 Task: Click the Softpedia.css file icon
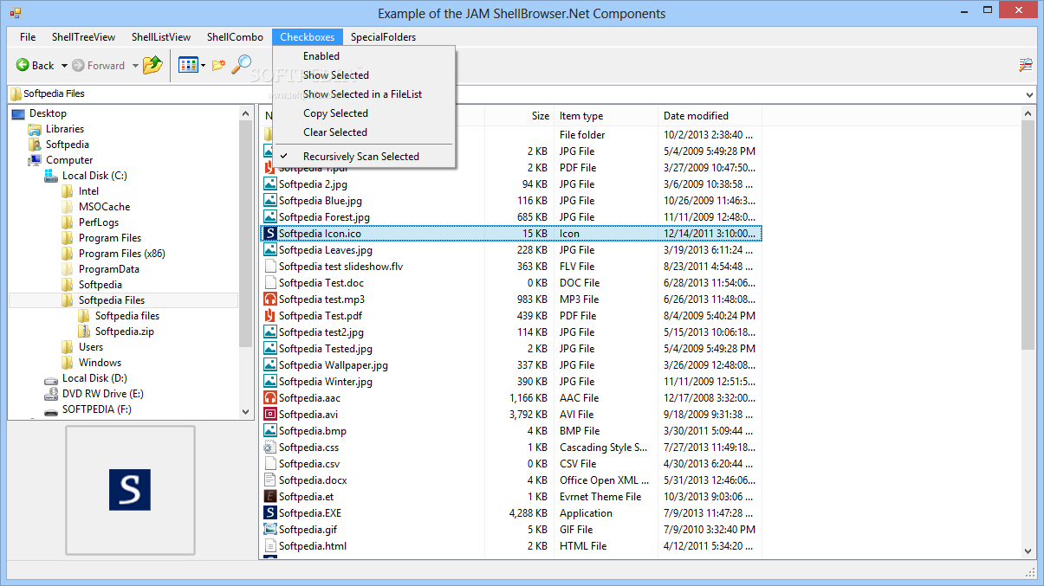point(270,447)
